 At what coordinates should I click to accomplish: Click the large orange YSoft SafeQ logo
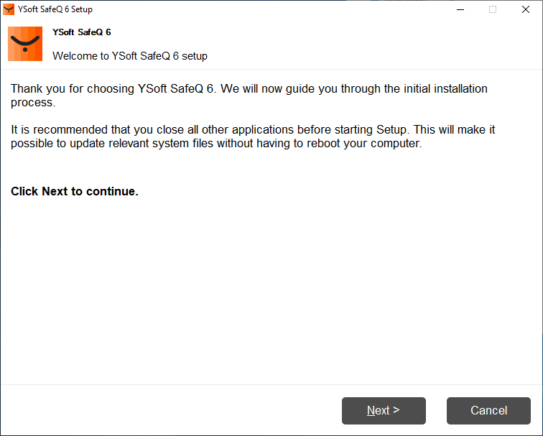point(25,44)
